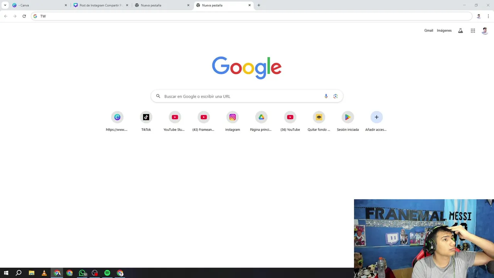Screen dimensions: 494x278
Task: Close the Canva tab
Action: click(66, 5)
